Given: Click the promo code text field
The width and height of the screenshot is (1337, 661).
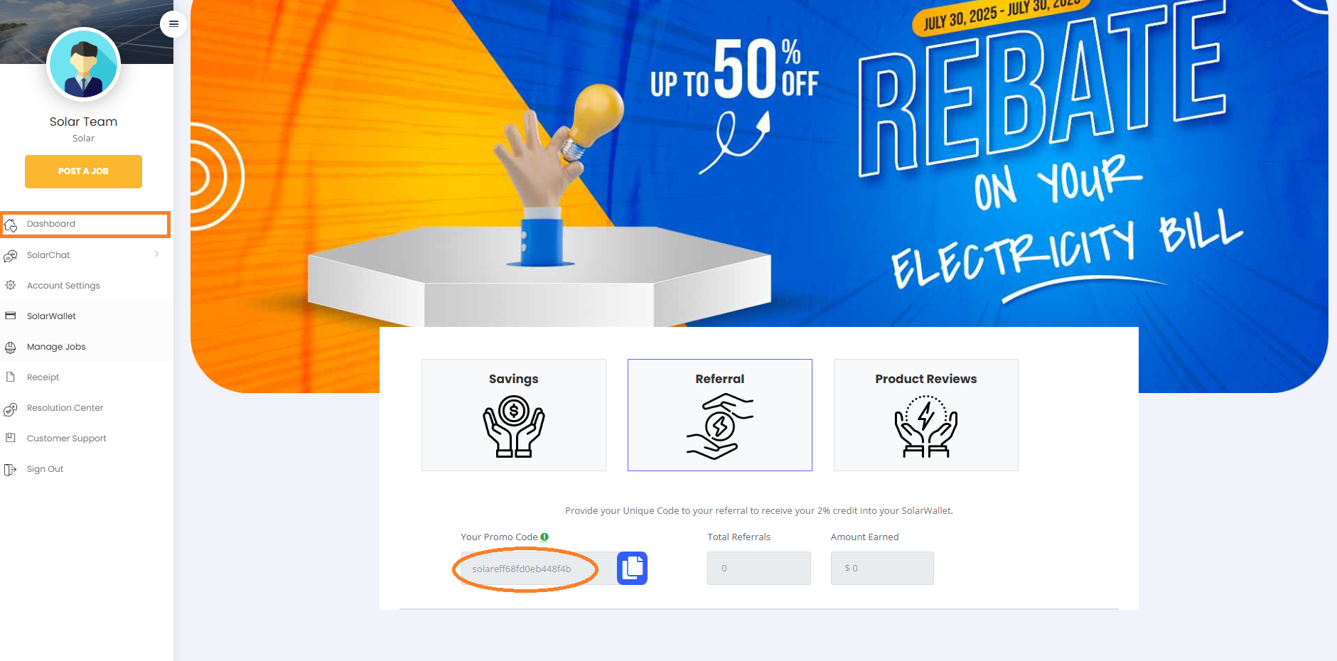Looking at the screenshot, I should (539, 569).
